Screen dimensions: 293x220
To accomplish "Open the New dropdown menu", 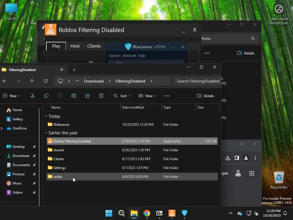I will pos(11,96).
